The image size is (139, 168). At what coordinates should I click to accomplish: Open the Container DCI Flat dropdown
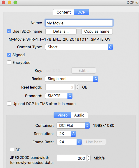coord(73,125)
